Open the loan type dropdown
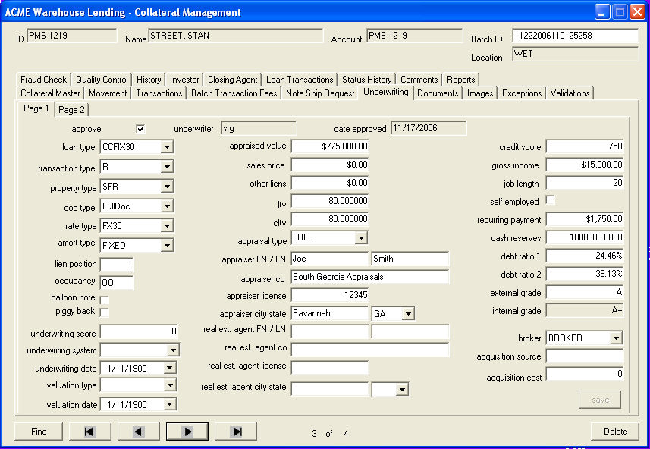650x449 pixels. pos(167,147)
